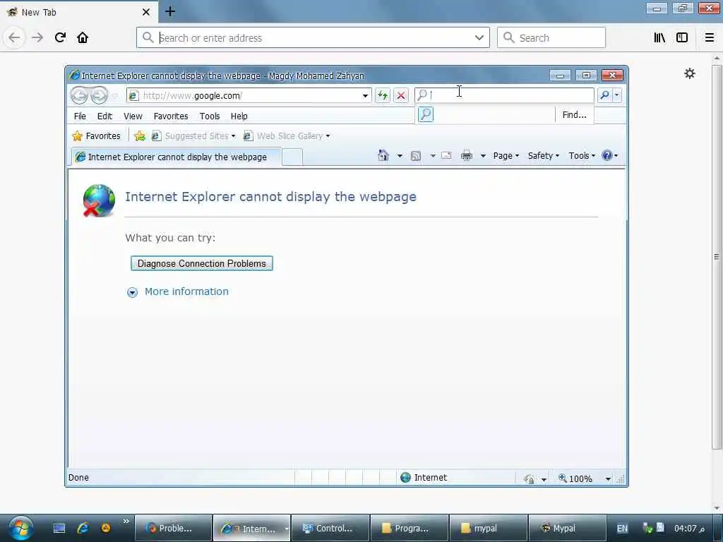Select the search provider magnifier icon in dropdown
Image resolution: width=723 pixels, height=542 pixels.
pos(425,114)
